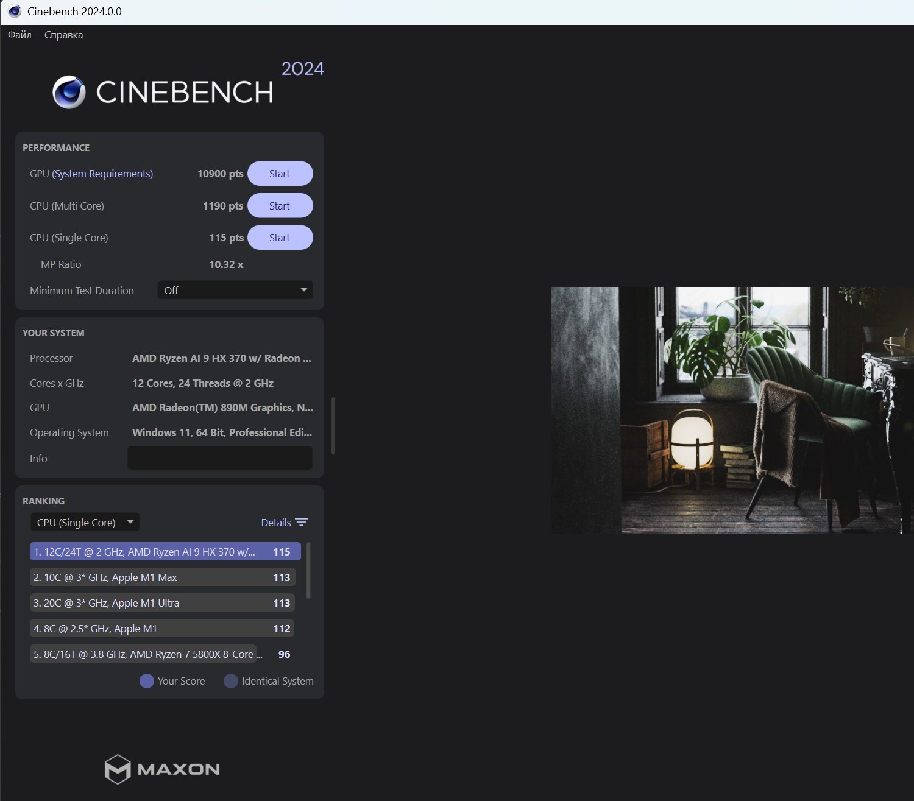
Task: Click the Identical System legend color circle
Action: [230, 681]
